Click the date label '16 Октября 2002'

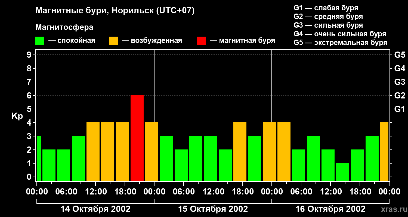click(330, 209)
